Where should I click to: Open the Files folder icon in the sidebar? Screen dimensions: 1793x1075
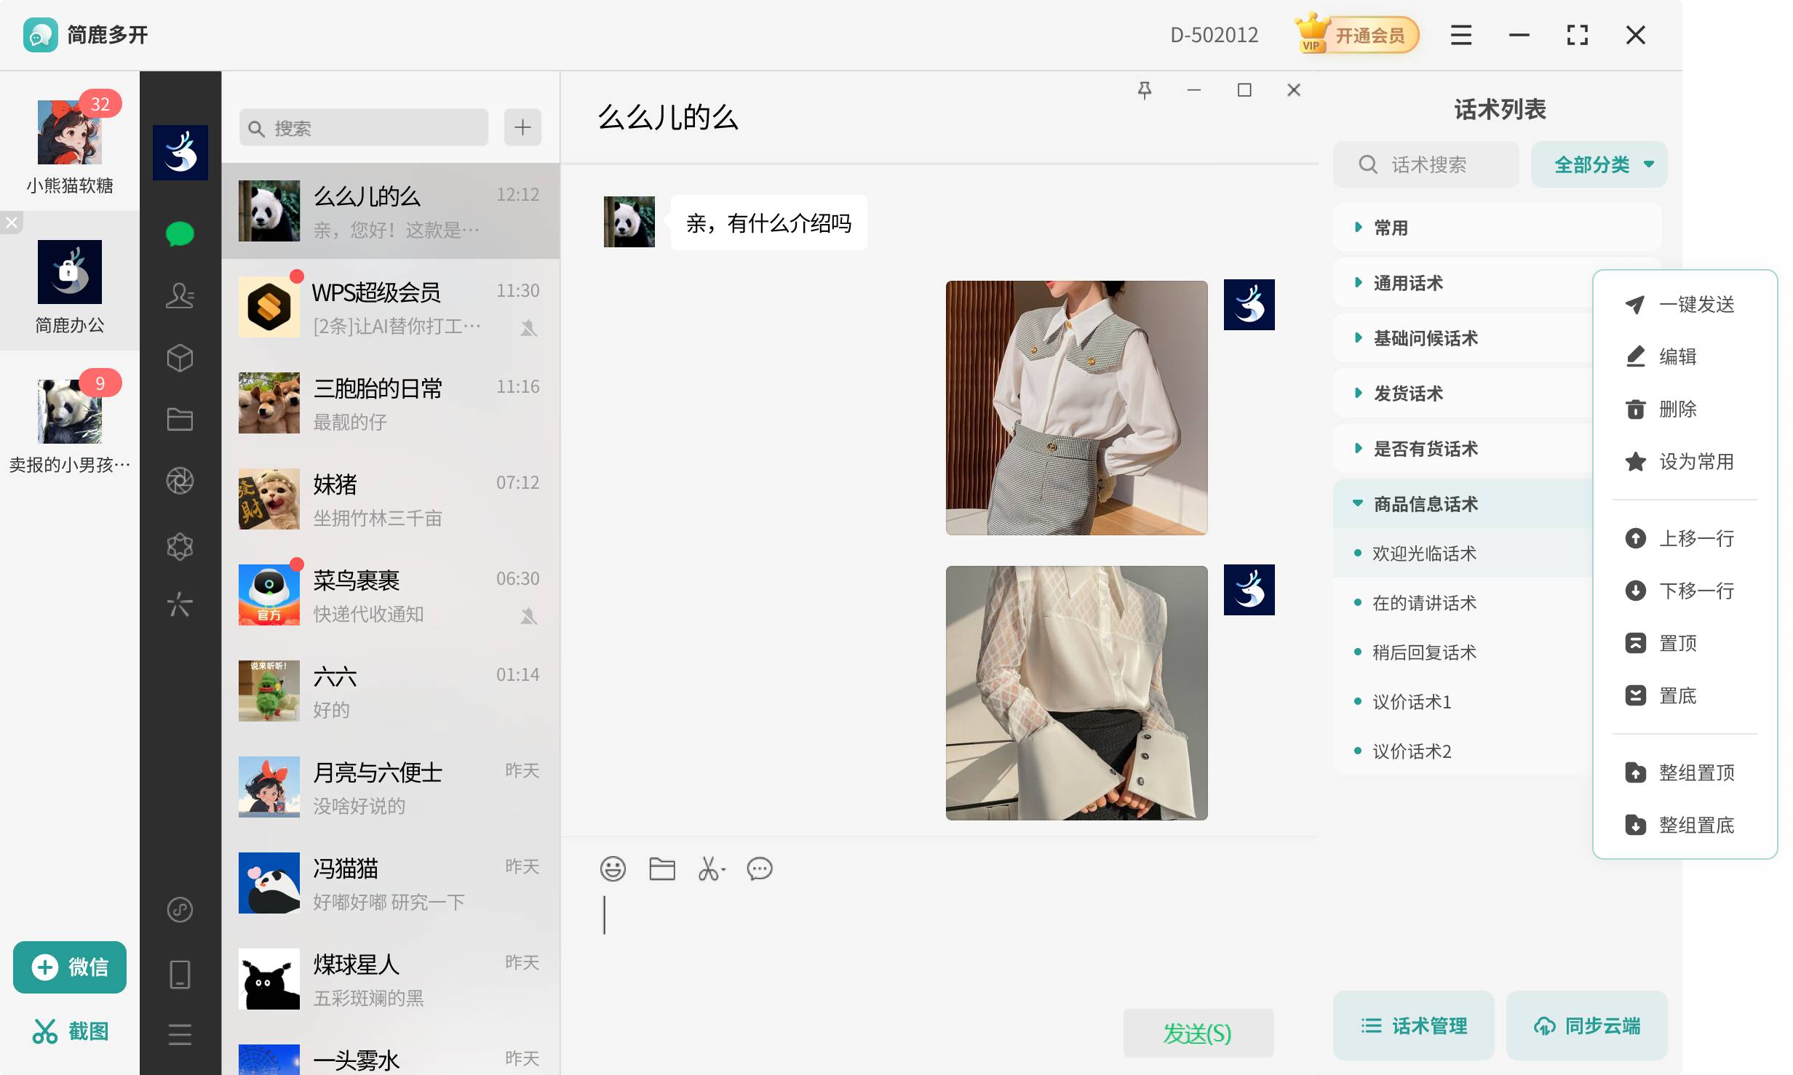179,419
